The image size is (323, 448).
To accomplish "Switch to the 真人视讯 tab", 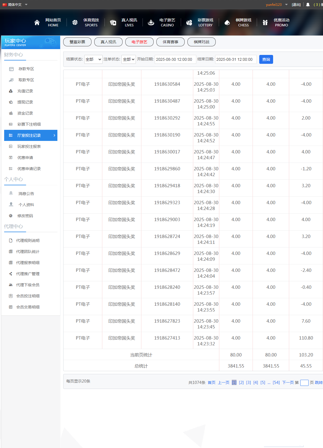I will click(x=108, y=42).
